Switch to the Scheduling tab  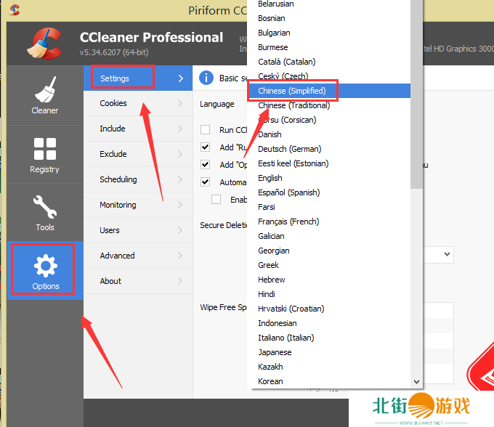pyautogui.click(x=118, y=179)
